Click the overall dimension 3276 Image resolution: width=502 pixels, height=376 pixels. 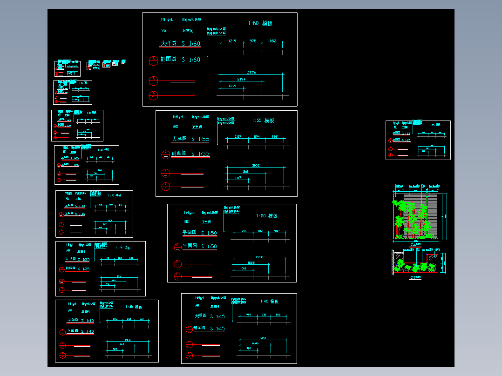251,73
